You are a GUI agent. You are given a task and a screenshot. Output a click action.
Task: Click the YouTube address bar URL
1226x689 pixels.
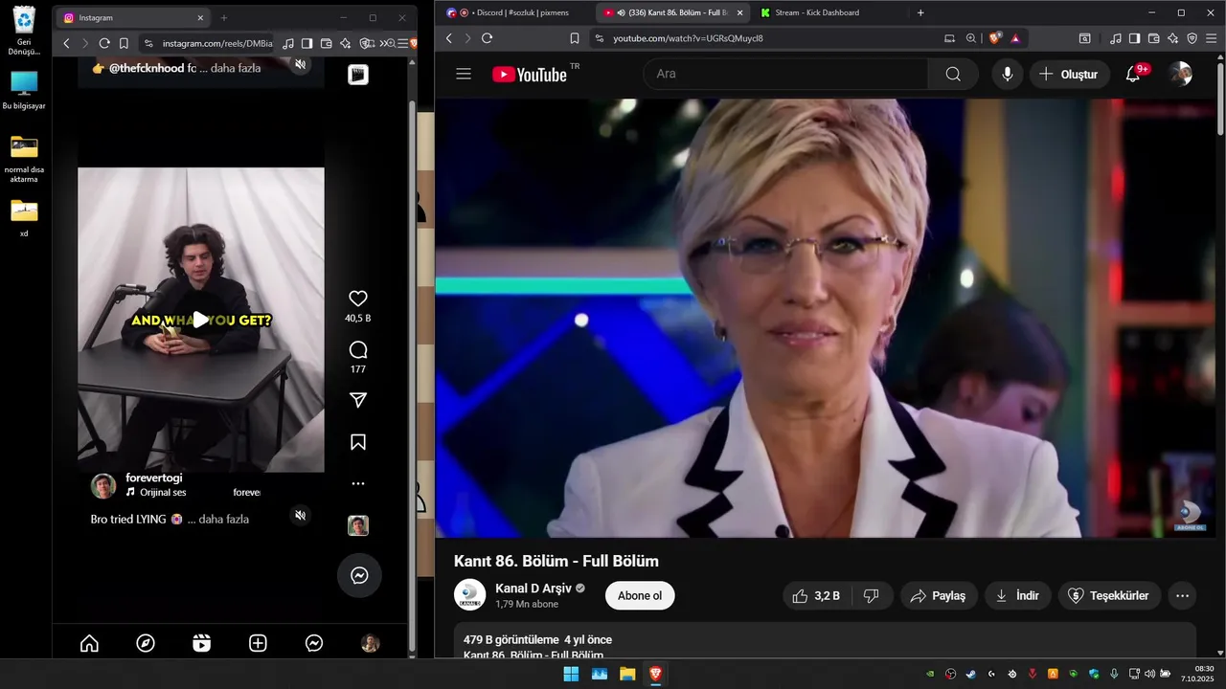[x=688, y=38]
